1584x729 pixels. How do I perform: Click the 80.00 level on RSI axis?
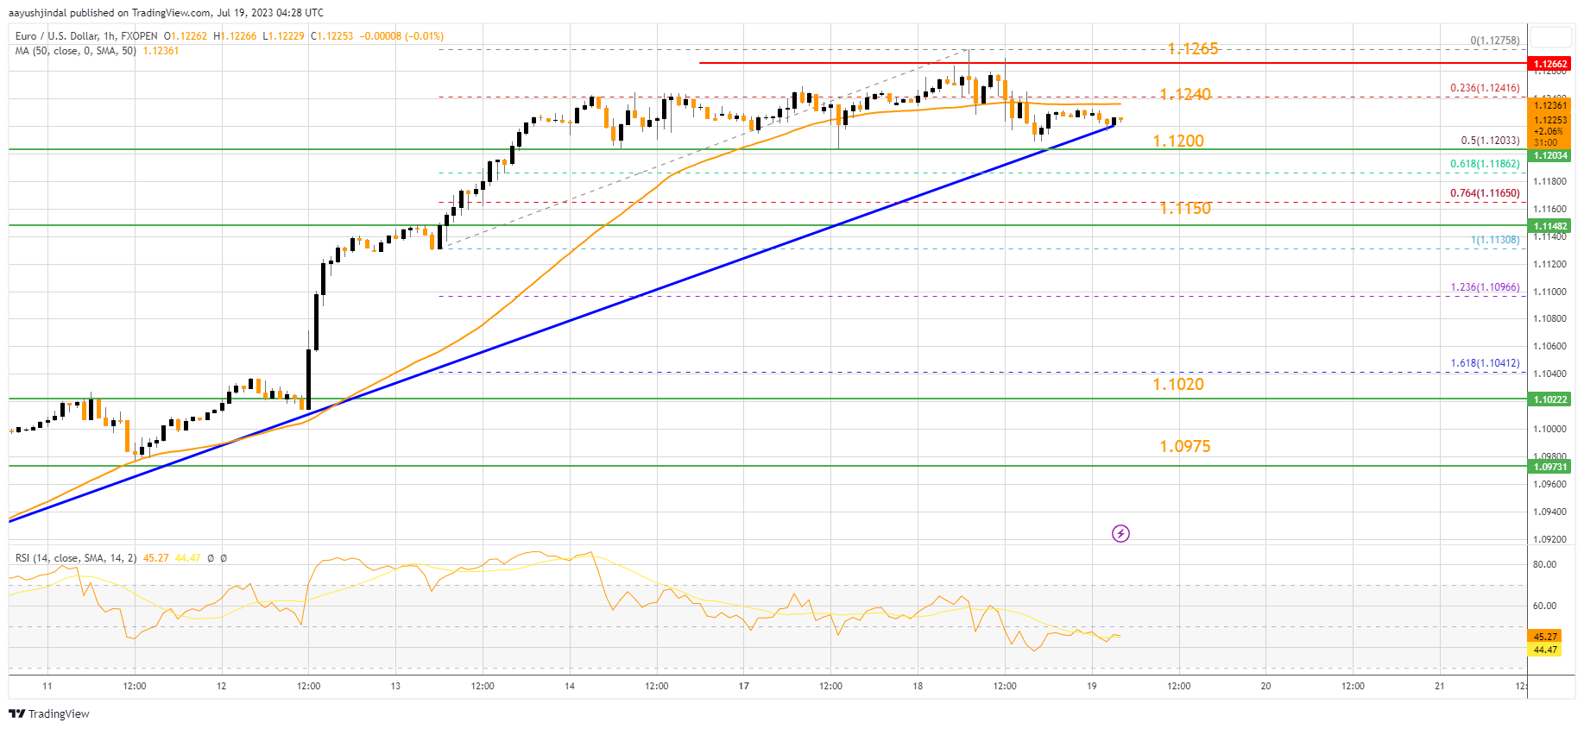point(1544,564)
